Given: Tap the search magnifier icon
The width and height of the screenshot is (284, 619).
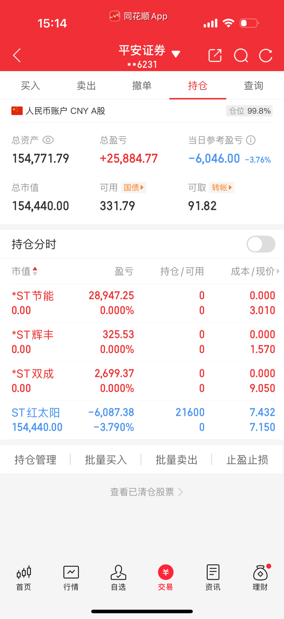Looking at the screenshot, I should tap(241, 56).
